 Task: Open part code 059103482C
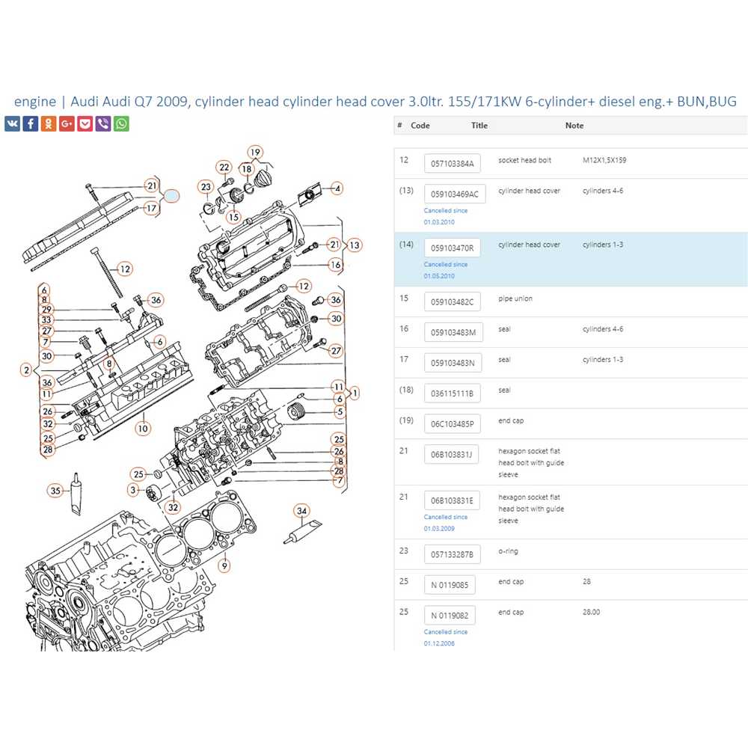pos(453,302)
